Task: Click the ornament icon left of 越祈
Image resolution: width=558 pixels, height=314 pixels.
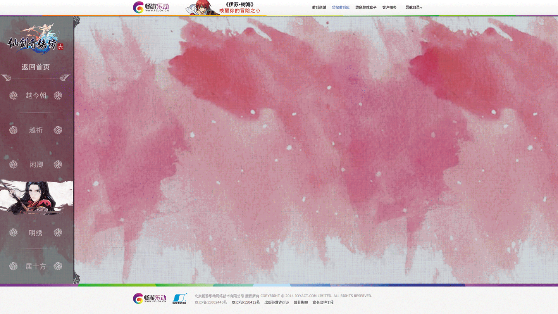Action: 14,130
